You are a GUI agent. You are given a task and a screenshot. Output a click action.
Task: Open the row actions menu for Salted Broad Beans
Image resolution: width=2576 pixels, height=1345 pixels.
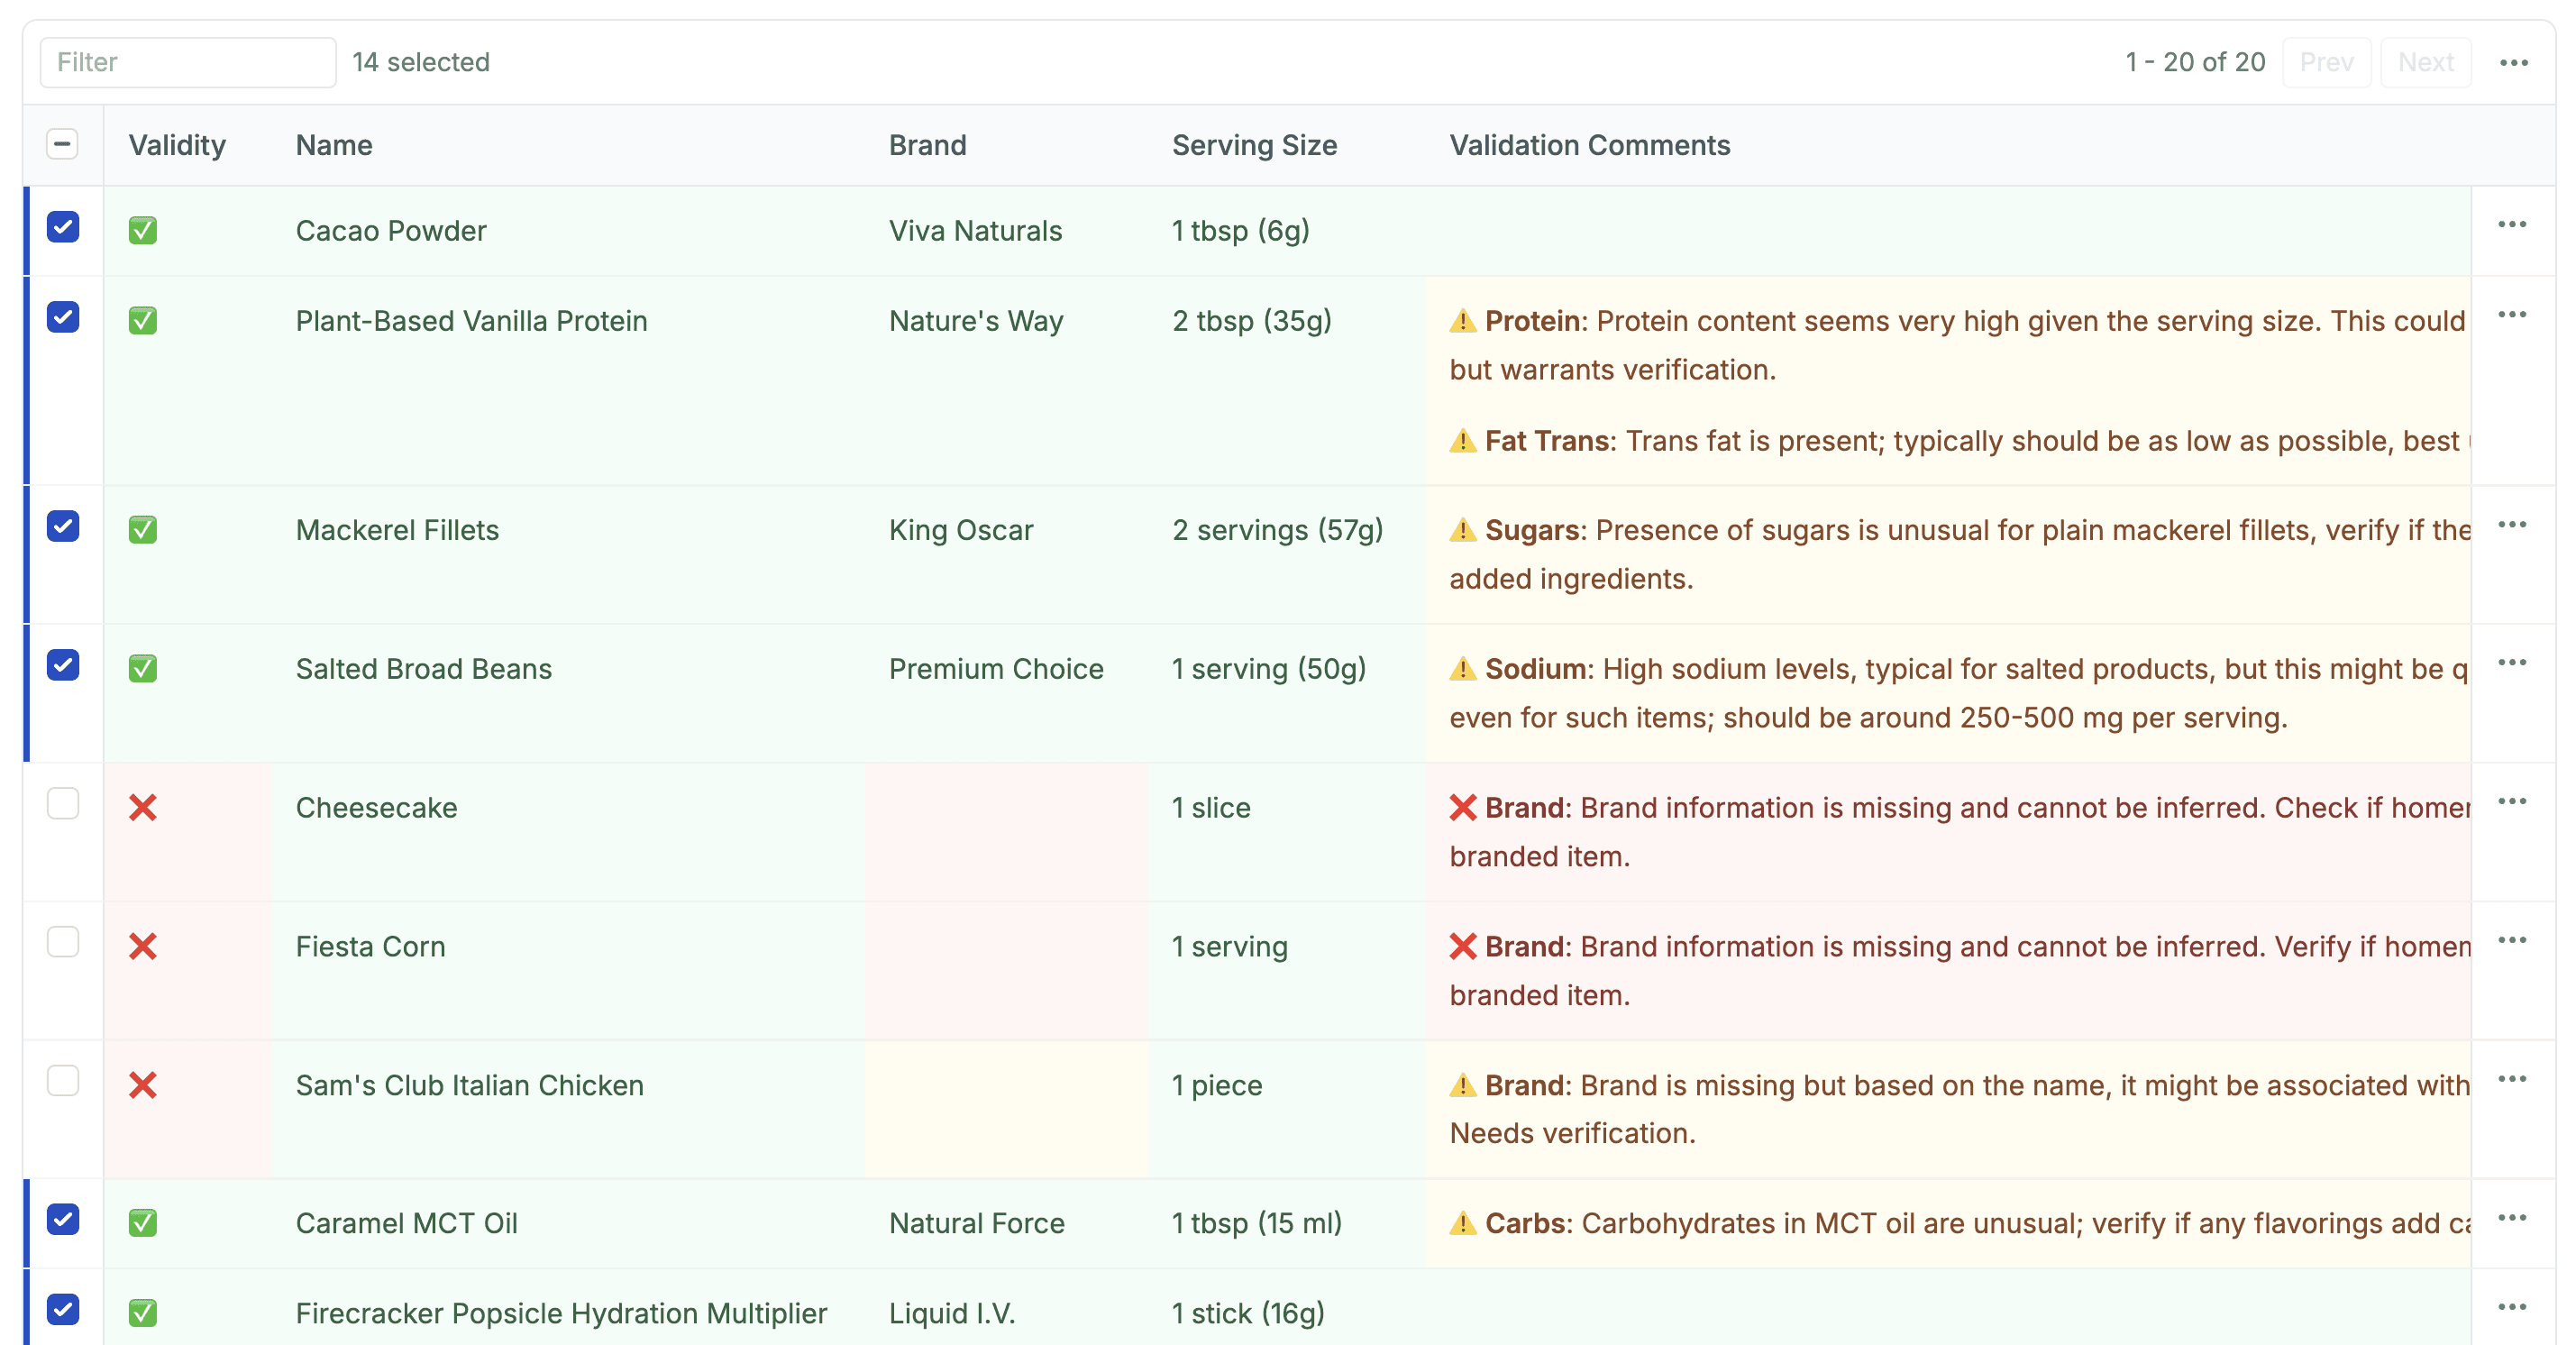point(2513,662)
